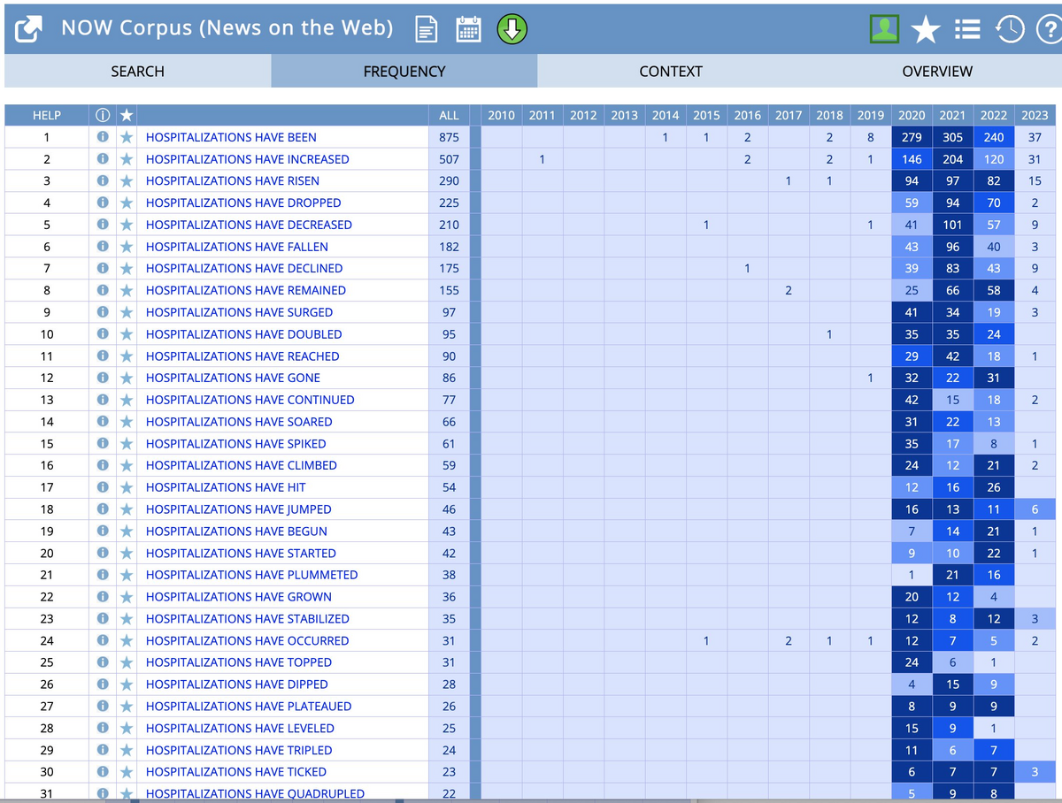Image resolution: width=1062 pixels, height=803 pixels.
Task: Open the question mark help icon
Action: (x=1048, y=30)
